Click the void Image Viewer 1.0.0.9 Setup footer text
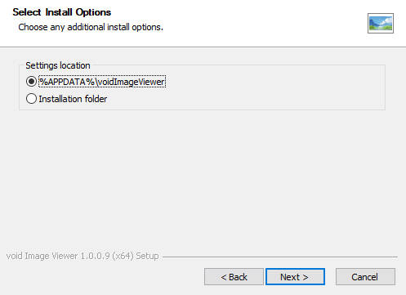 (x=83, y=256)
